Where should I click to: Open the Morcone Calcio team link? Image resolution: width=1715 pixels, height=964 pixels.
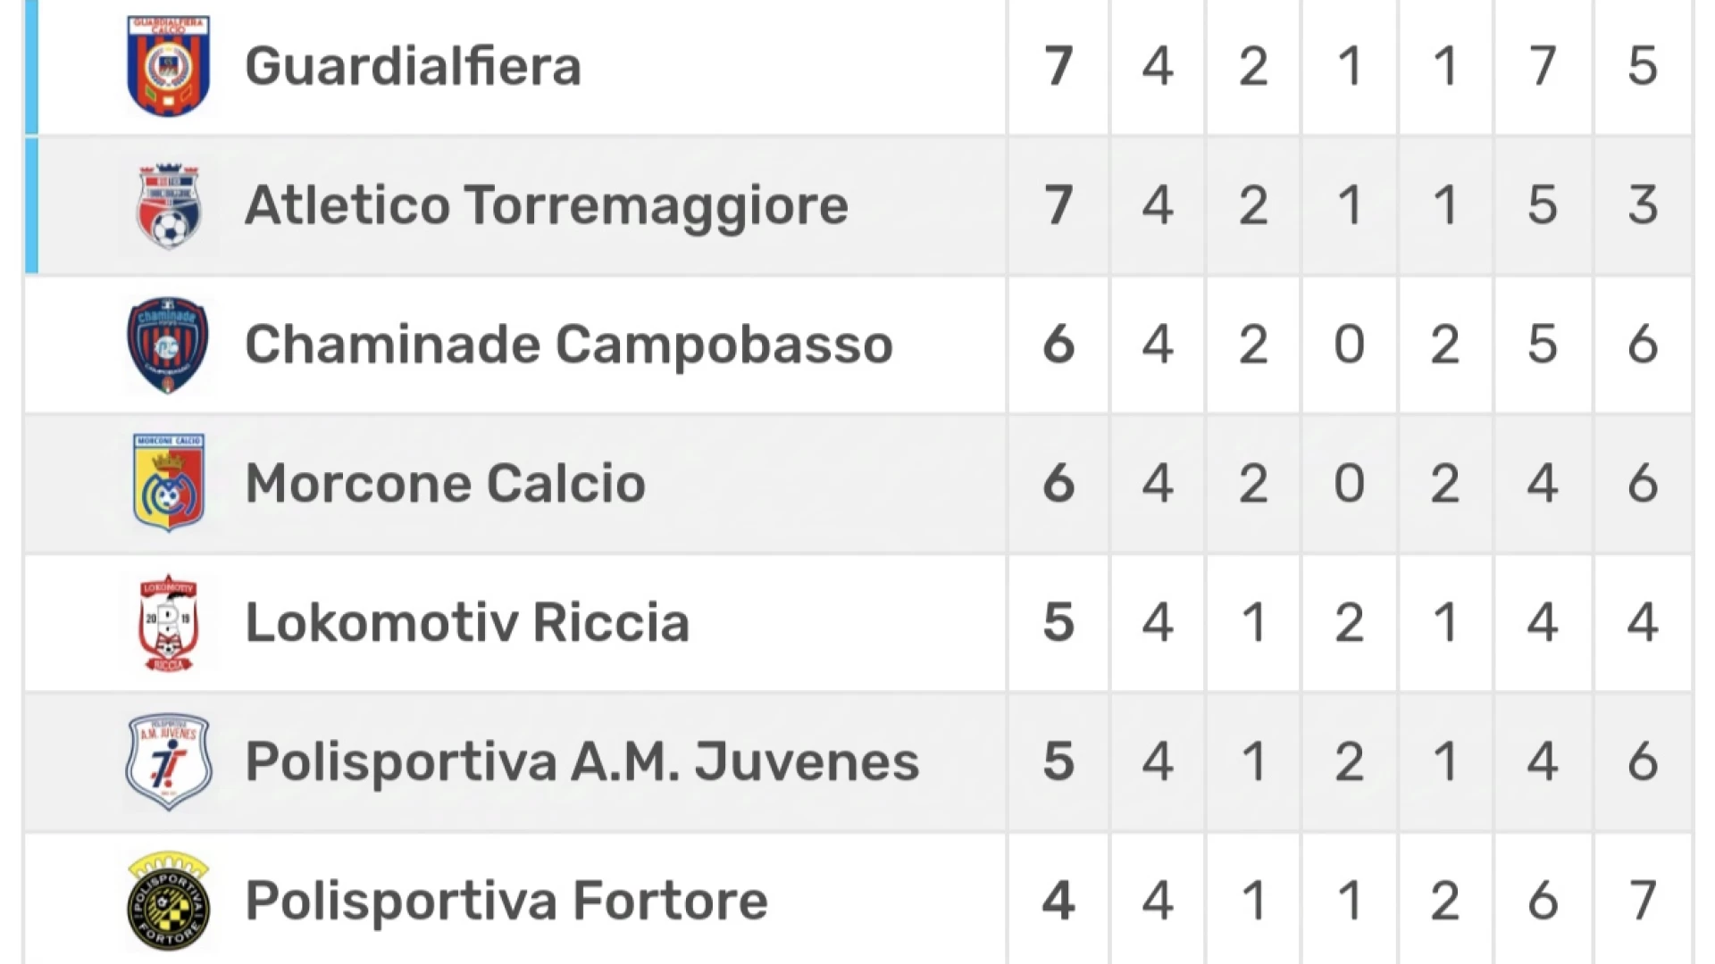[445, 484]
